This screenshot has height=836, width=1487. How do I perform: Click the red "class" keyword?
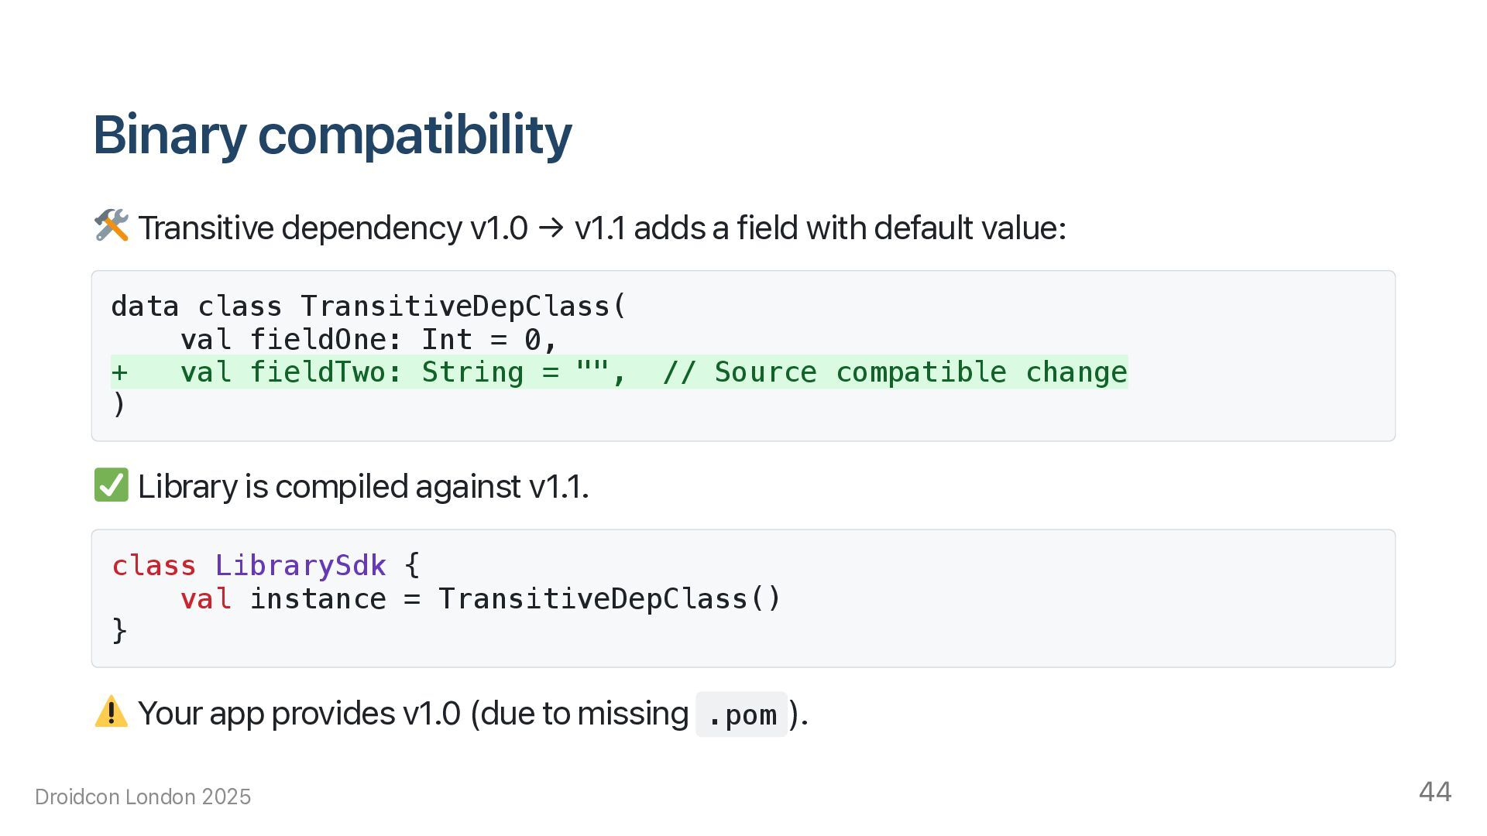coord(153,566)
